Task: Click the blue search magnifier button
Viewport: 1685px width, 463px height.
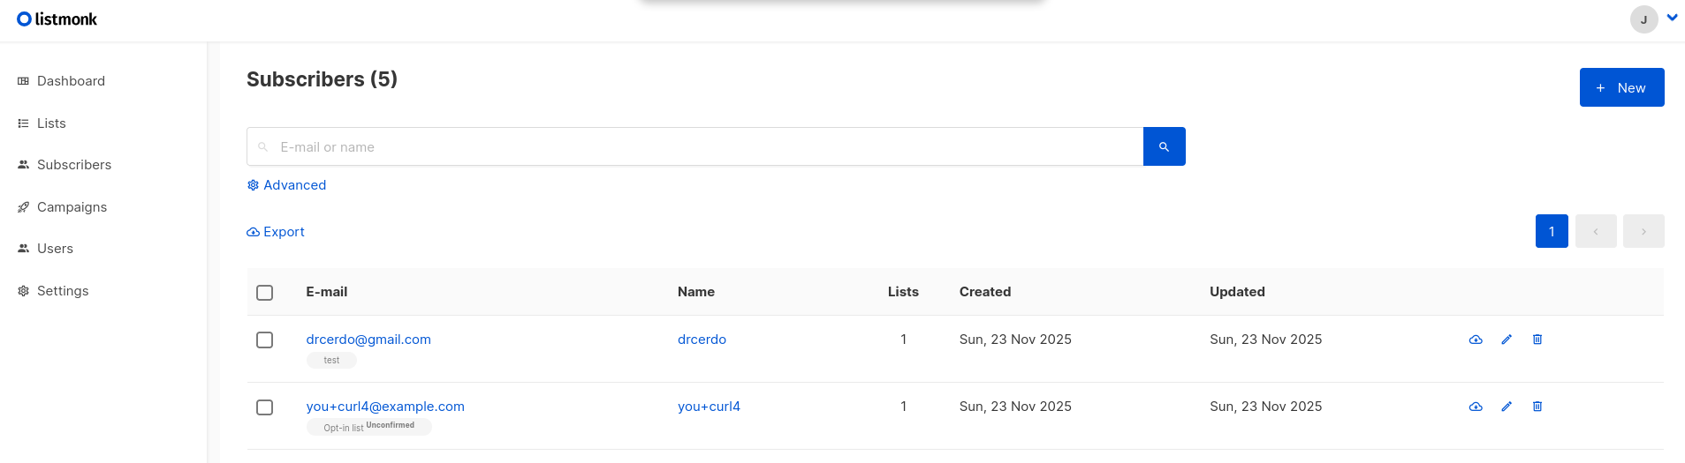Action: 1164,146
